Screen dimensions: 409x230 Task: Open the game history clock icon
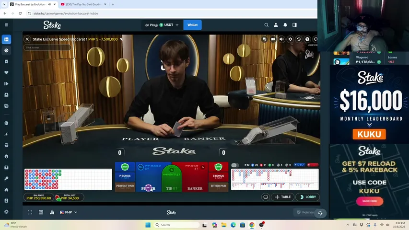pyautogui.click(x=299, y=39)
